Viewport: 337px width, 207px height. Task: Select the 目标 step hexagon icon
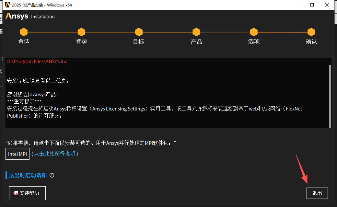(x=138, y=32)
